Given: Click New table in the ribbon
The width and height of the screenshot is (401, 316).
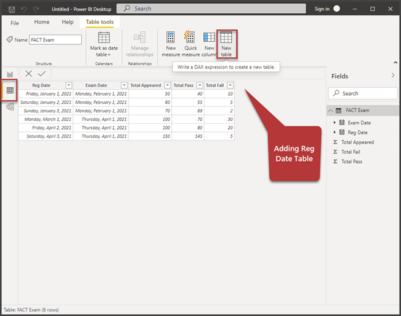Looking at the screenshot, I should 226,44.
